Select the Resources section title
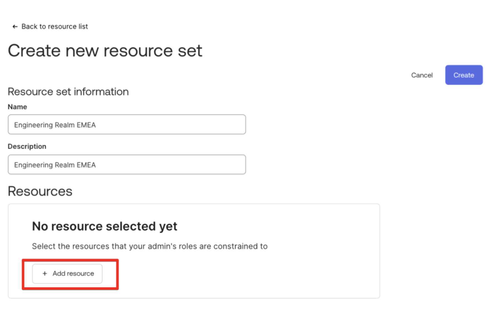The height and width of the screenshot is (318, 503). 40,191
